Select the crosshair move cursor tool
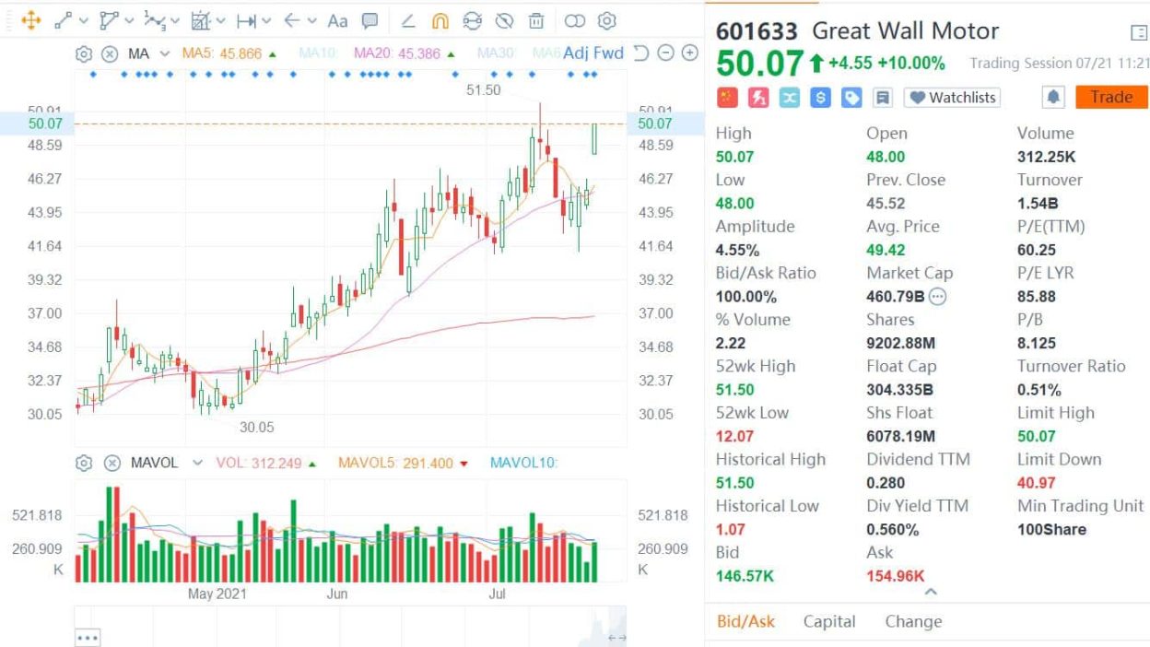The width and height of the screenshot is (1150, 647). [x=30, y=20]
